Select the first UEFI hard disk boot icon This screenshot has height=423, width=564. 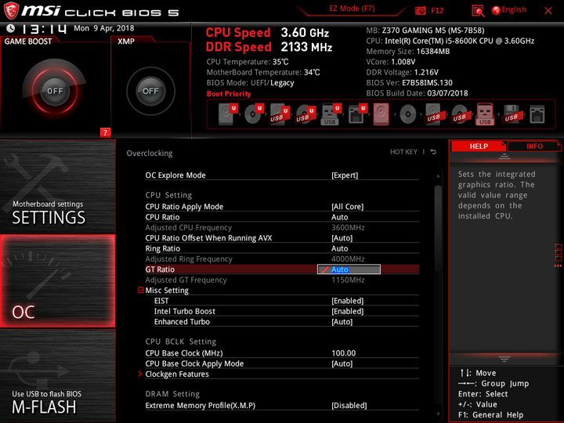point(228,114)
